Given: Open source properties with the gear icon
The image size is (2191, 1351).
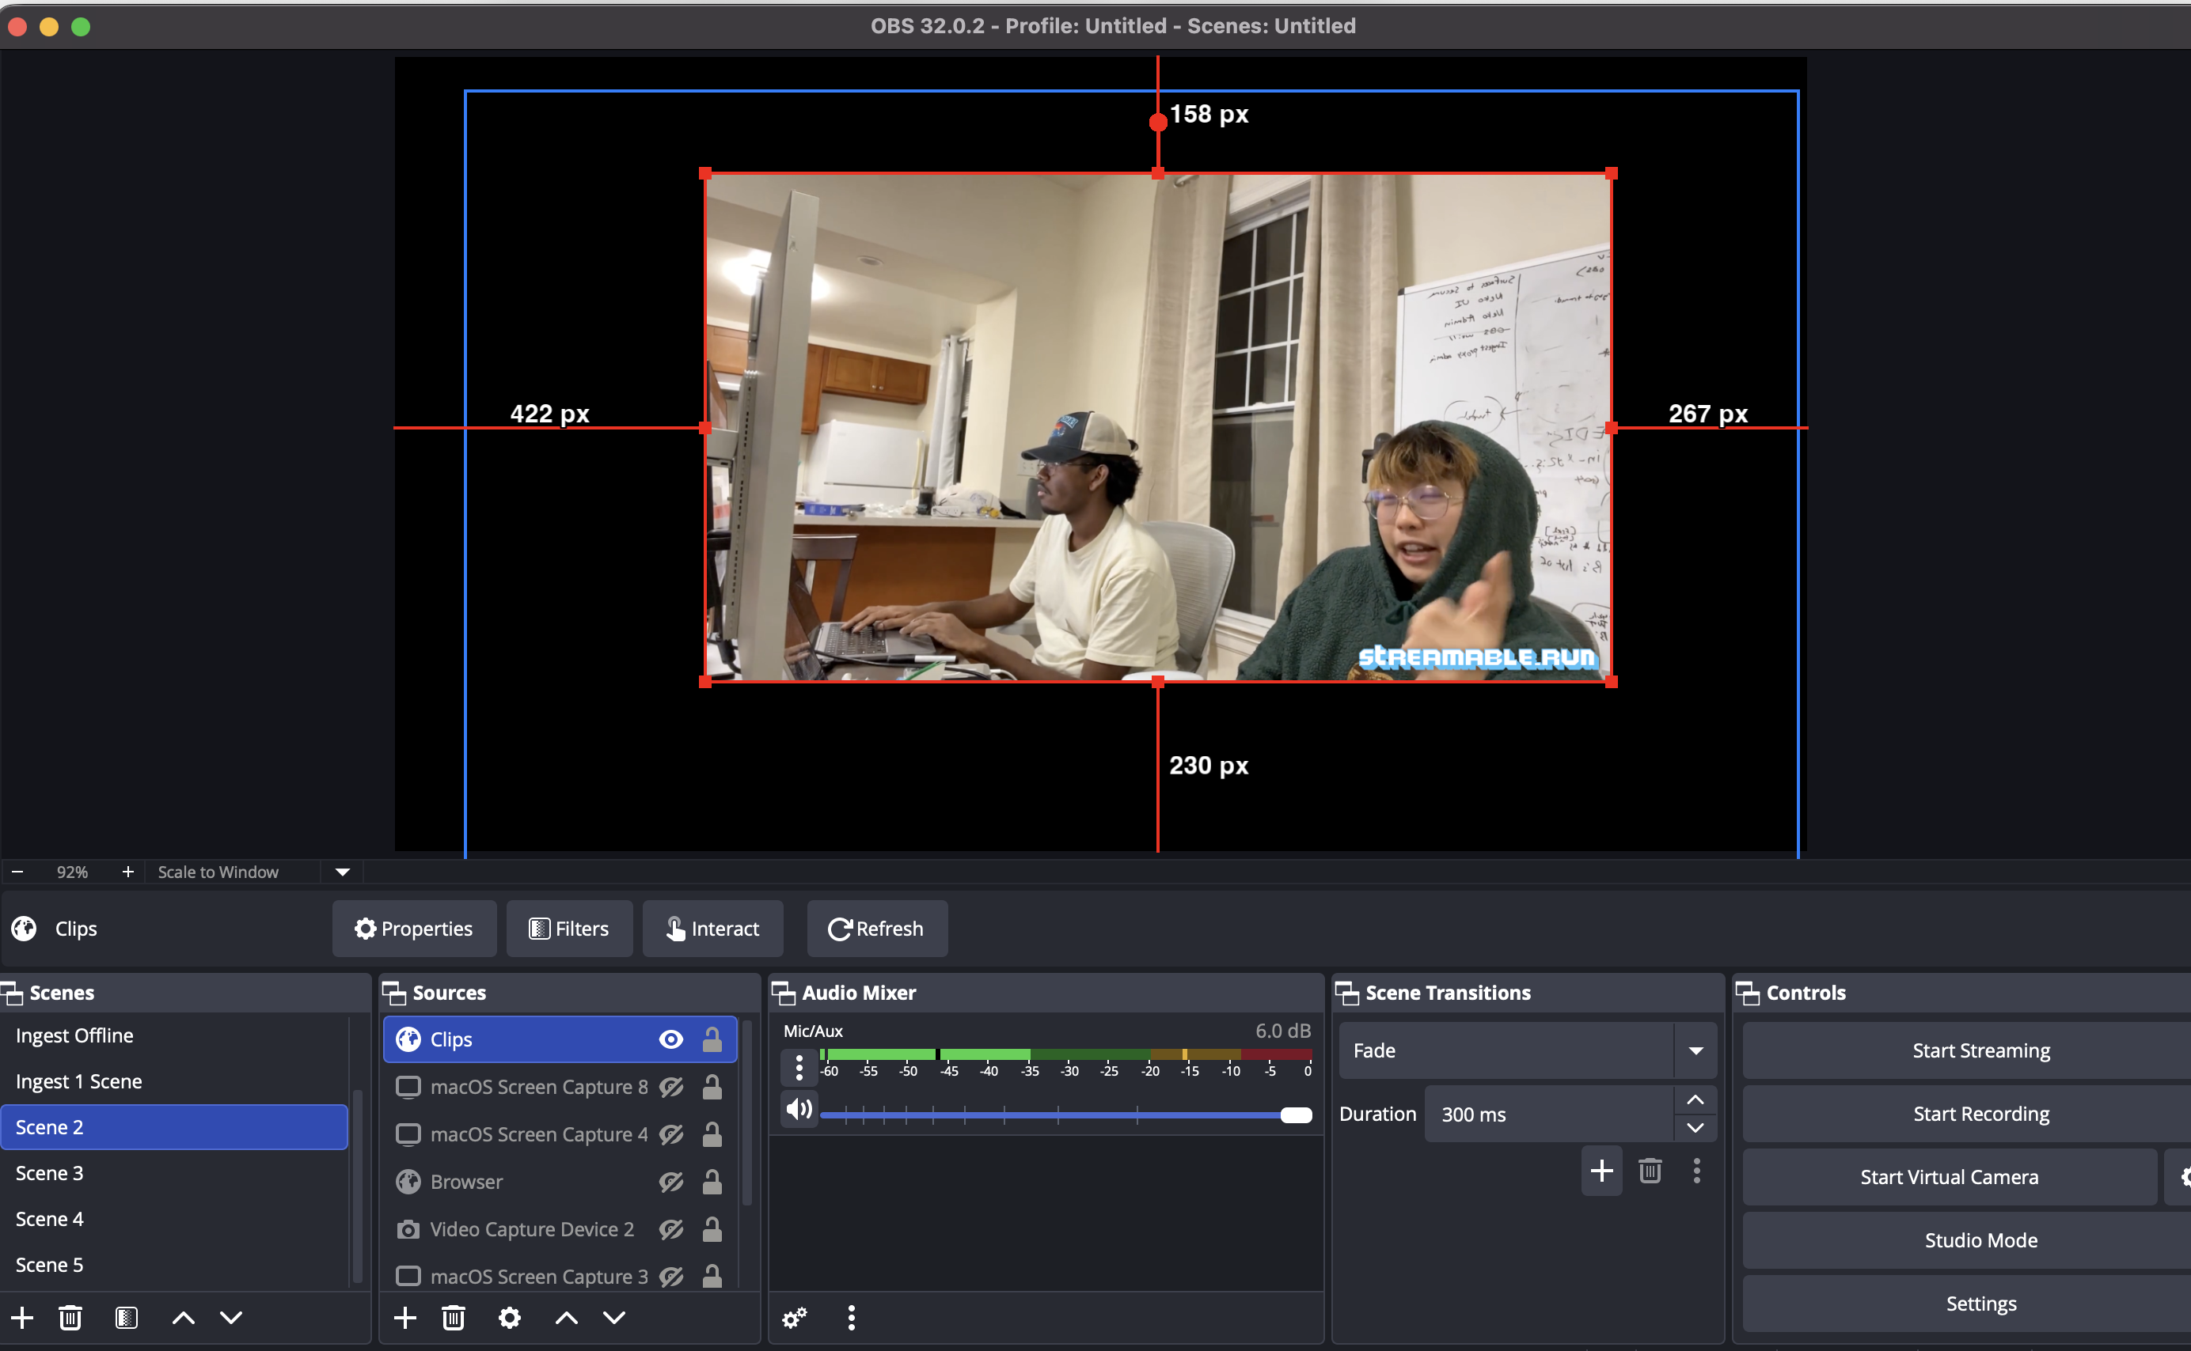Looking at the screenshot, I should pyautogui.click(x=510, y=1317).
